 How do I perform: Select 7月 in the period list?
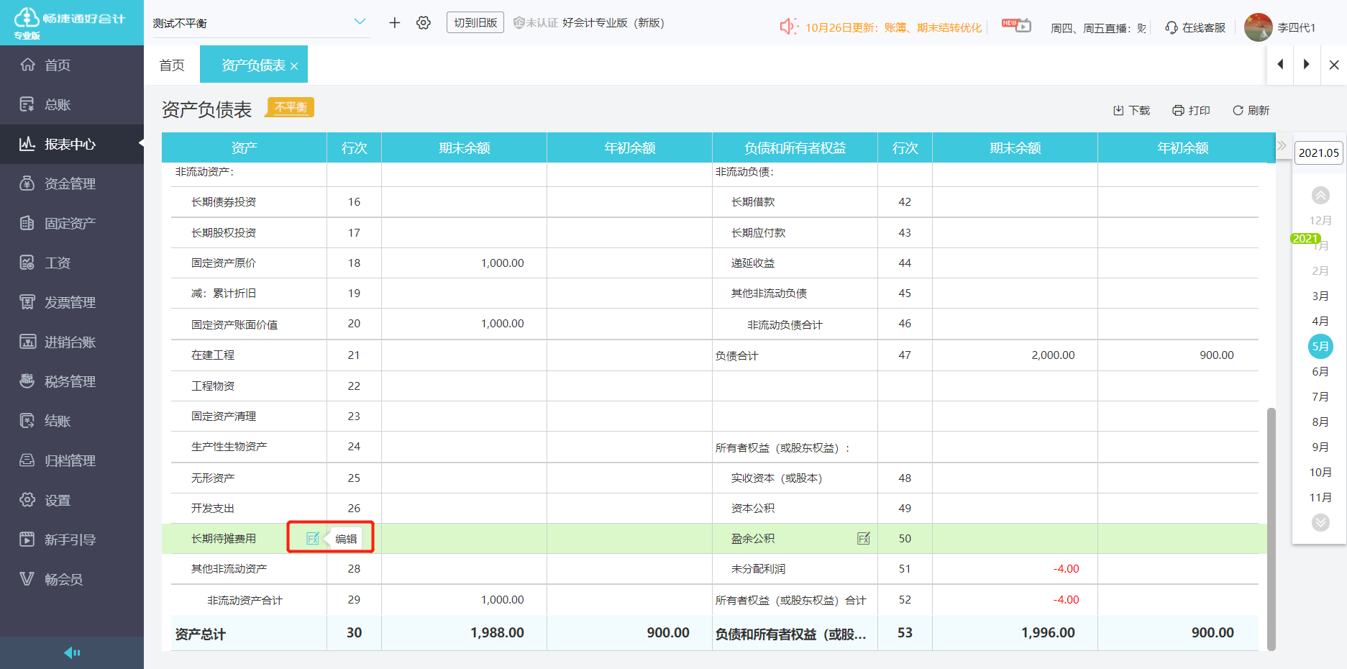(x=1320, y=396)
